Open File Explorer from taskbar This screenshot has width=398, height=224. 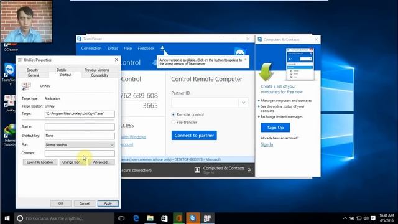click(150, 218)
